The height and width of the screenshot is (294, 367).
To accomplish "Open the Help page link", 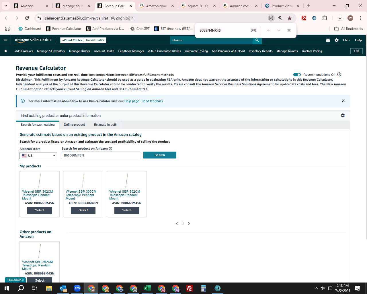I will 132,101.
